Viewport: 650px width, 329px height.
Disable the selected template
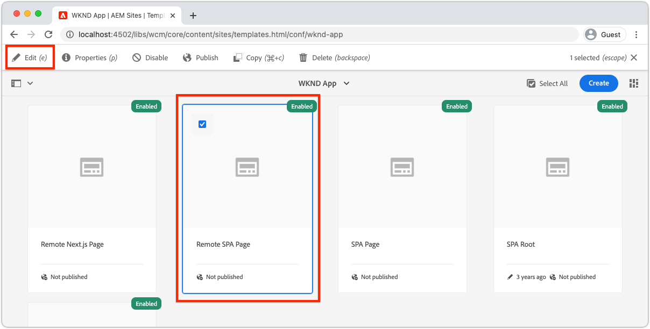coord(150,58)
